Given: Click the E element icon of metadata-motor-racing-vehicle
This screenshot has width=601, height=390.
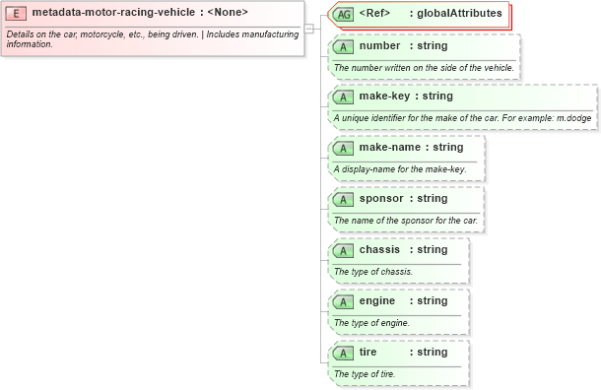Looking at the screenshot, I should [x=16, y=14].
